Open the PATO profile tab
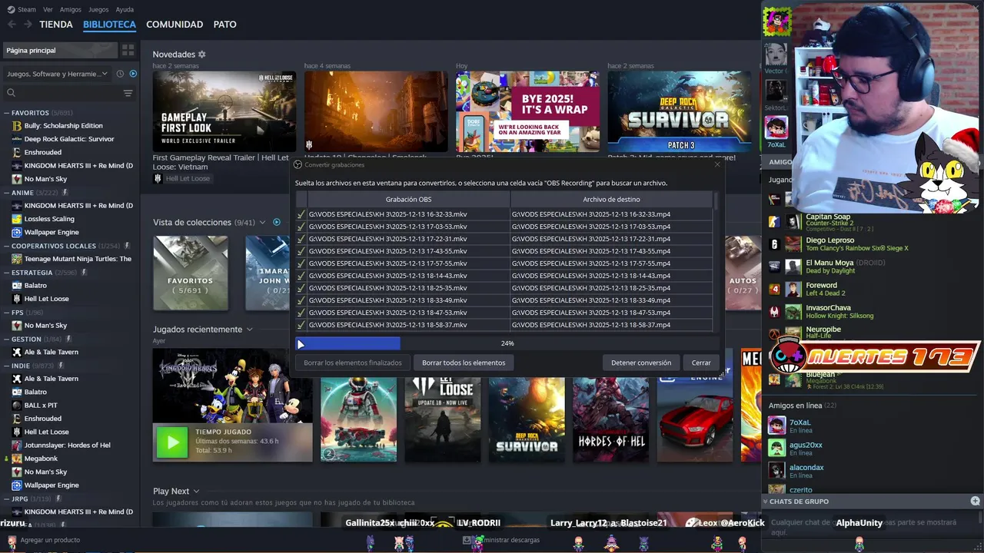This screenshot has width=984, height=553. tap(224, 25)
